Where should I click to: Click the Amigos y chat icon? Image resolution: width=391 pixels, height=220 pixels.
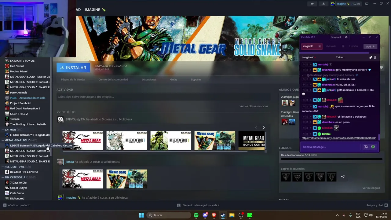point(386,205)
